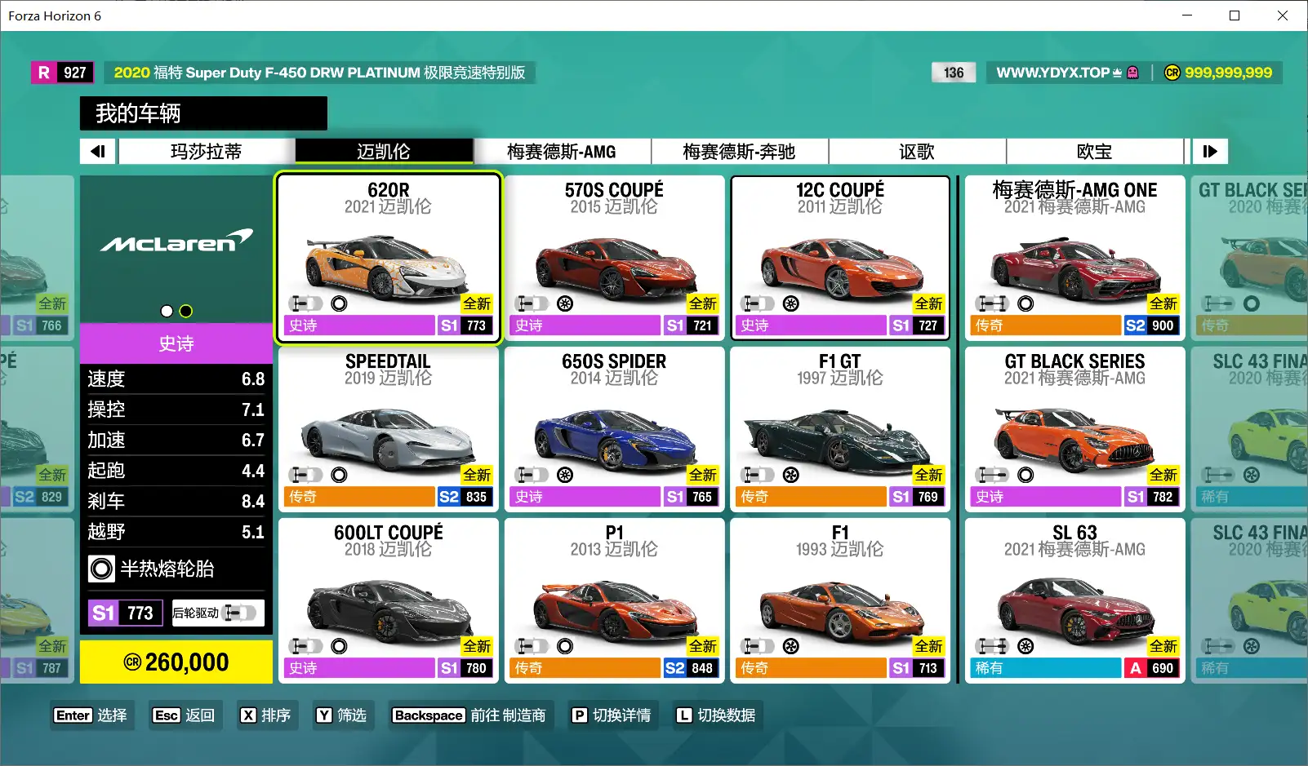Click the tire icon on SPEEDTAIL card

click(339, 475)
